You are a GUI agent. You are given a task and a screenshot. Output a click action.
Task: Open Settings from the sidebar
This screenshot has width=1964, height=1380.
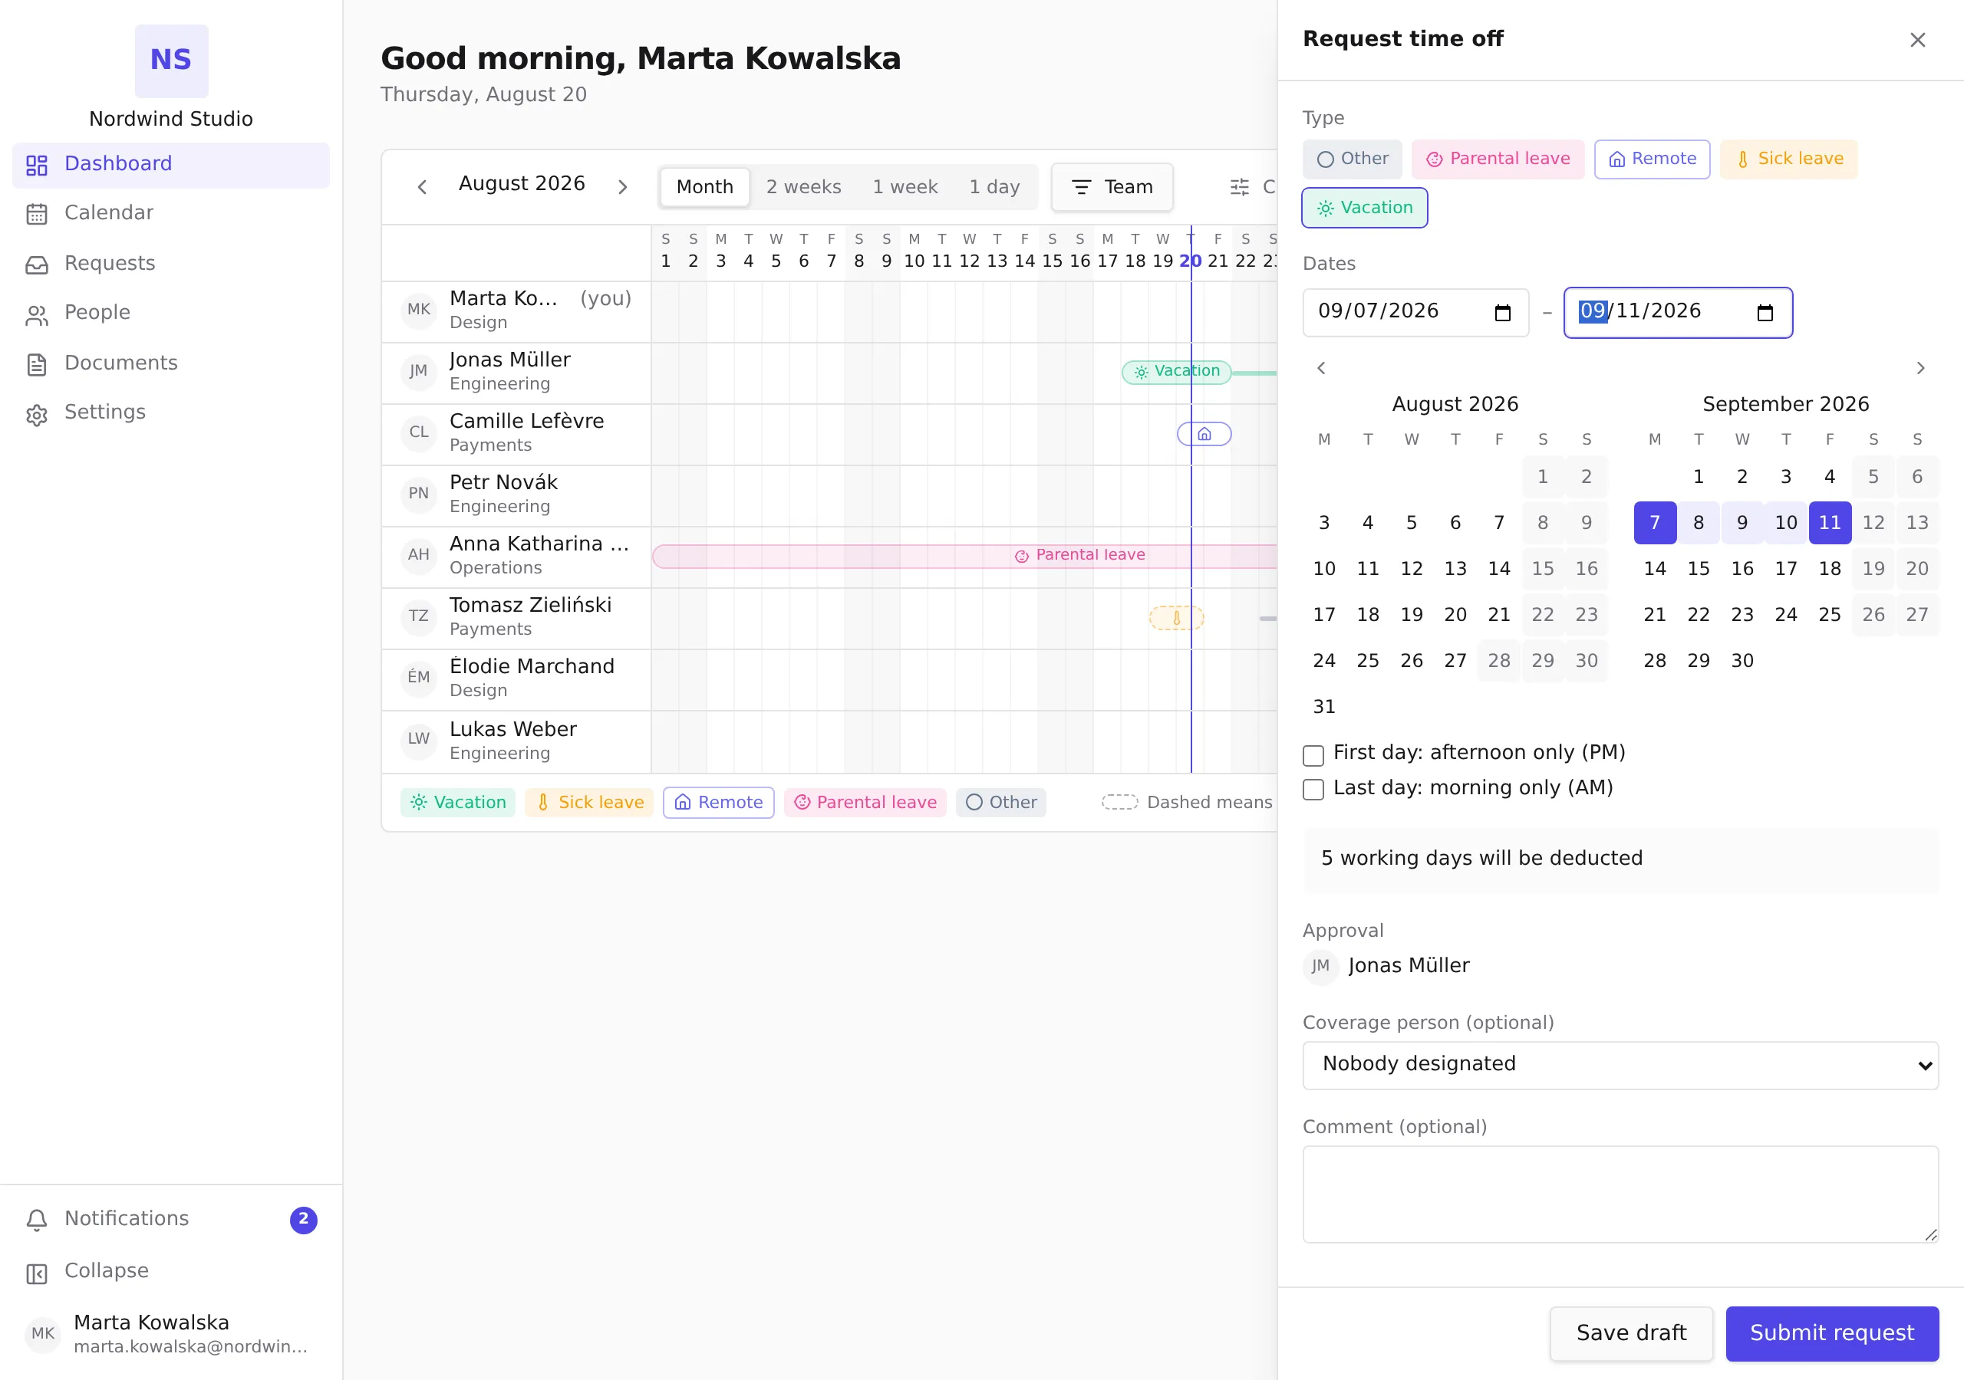tap(171, 413)
